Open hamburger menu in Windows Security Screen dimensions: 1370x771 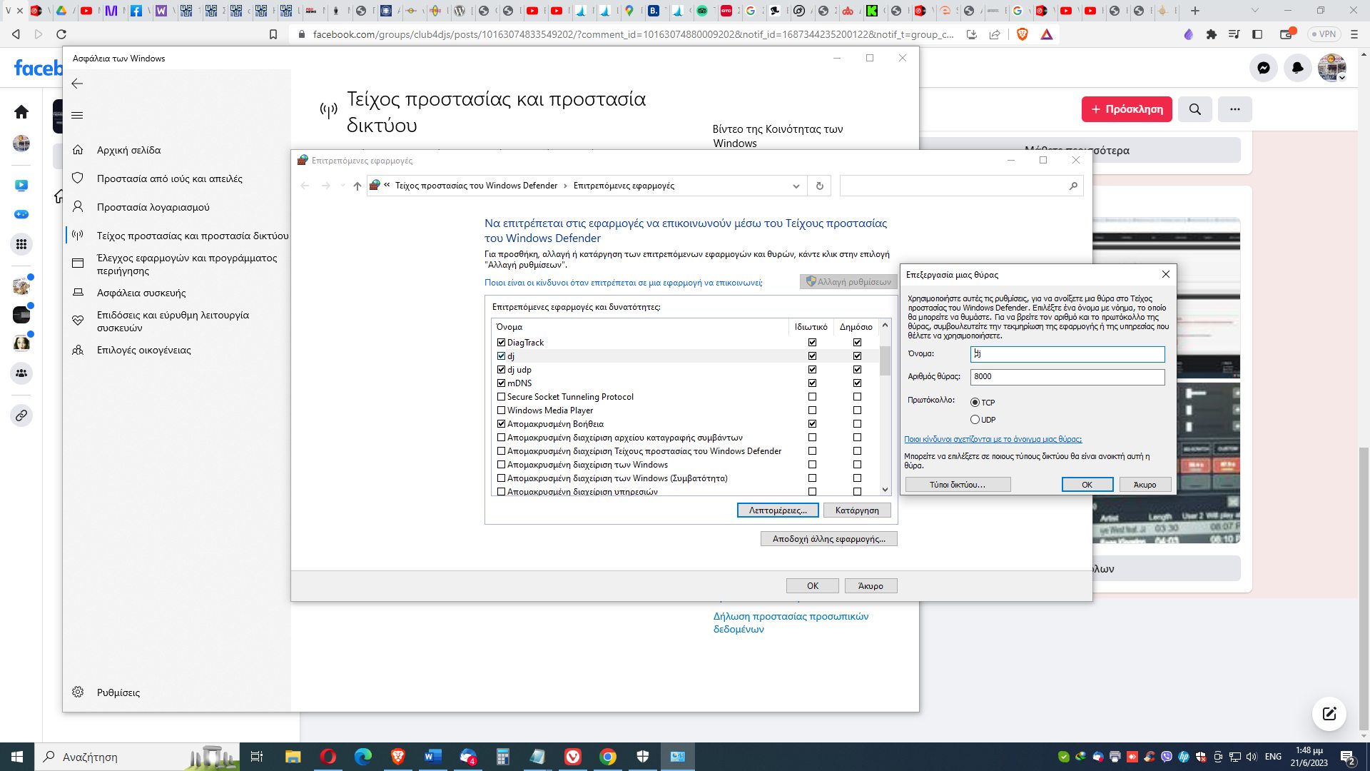pos(78,115)
